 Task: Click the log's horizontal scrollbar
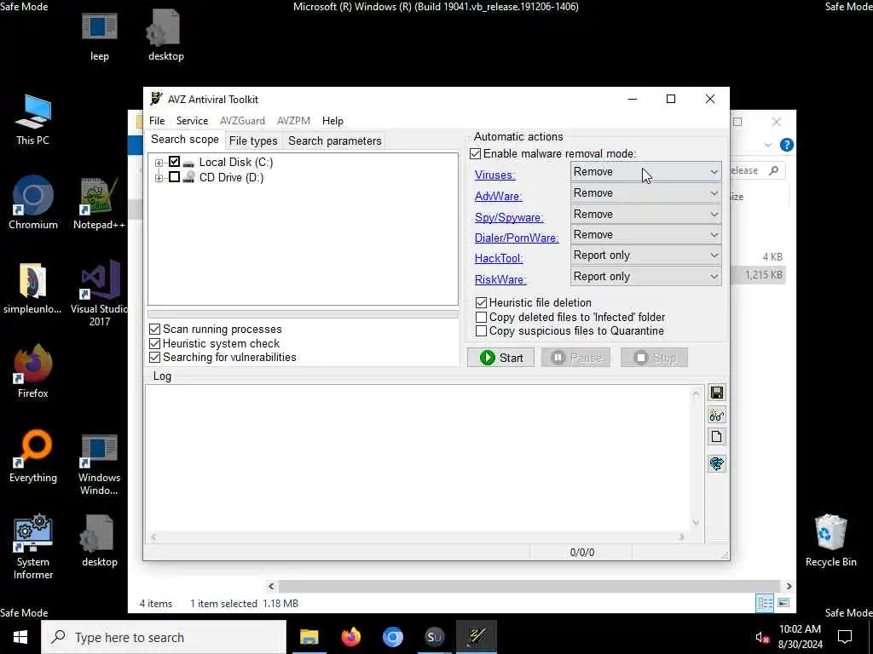(x=417, y=536)
